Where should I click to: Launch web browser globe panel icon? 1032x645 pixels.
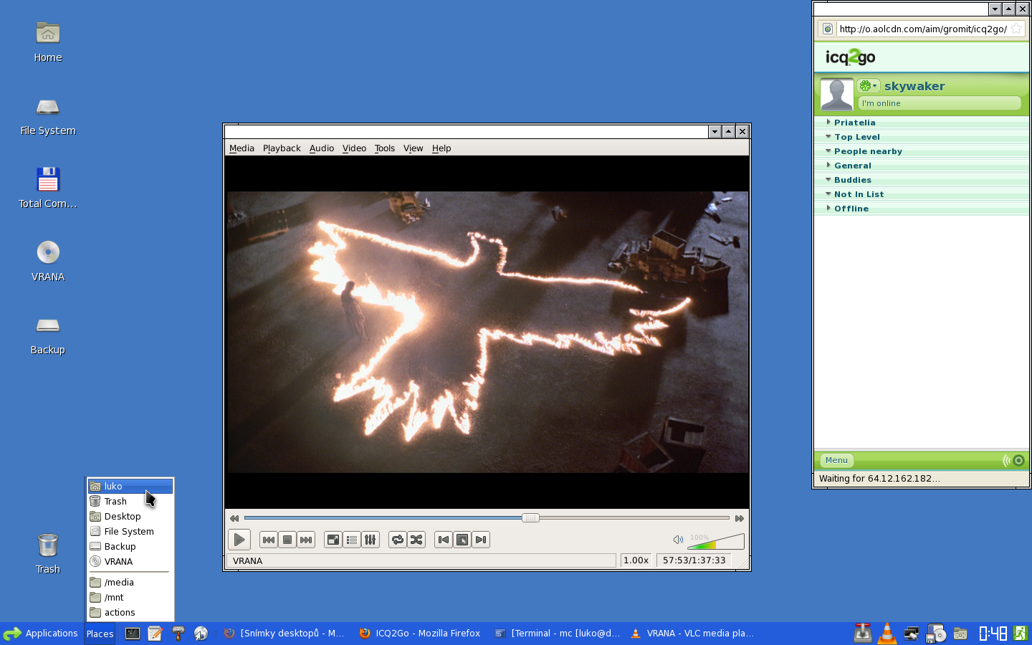click(x=201, y=634)
